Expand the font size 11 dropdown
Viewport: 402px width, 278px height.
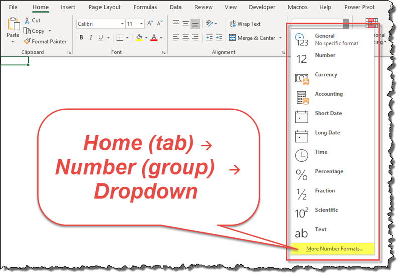pos(143,24)
